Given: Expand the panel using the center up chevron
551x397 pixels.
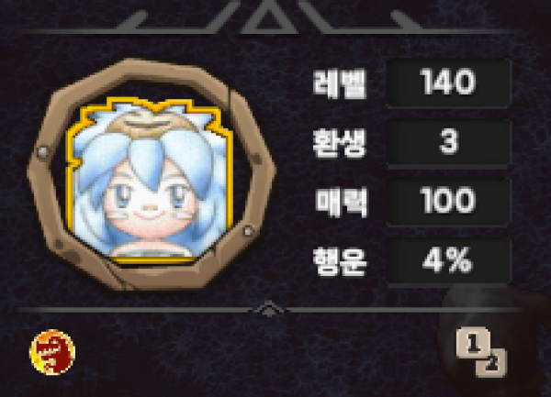Looking at the screenshot, I should tap(269, 309).
